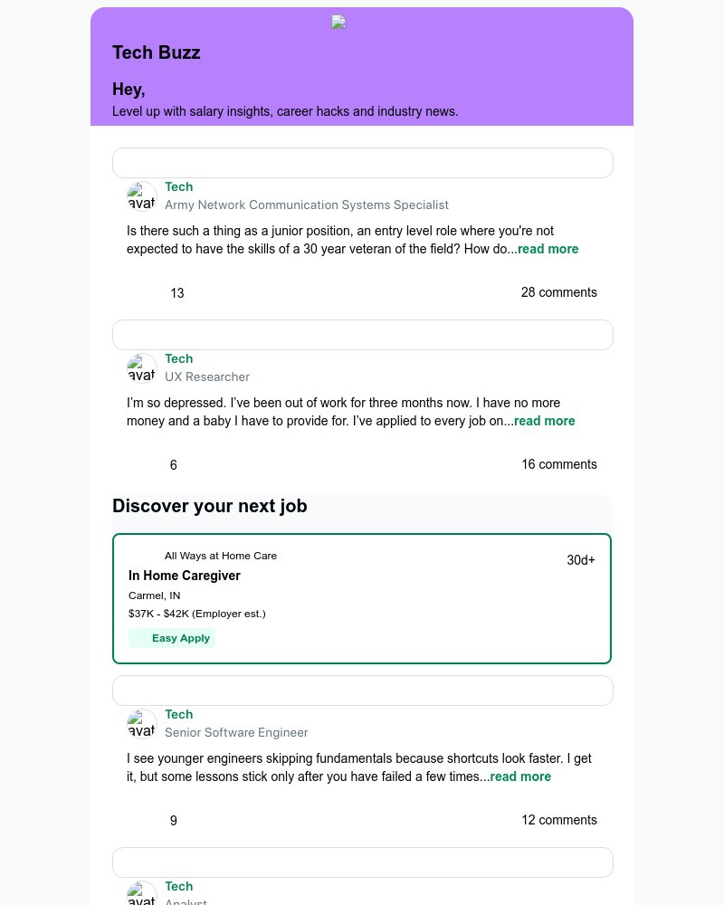Click Easy Apply on In Home Caregiver job
Viewport: 724px width, 905px height.
[171, 638]
